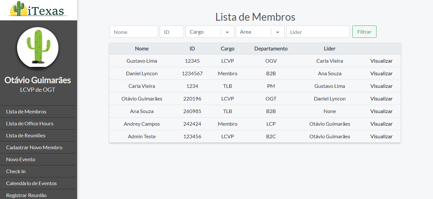This screenshot has width=433, height=199.
Task: Select the name Gustavo Lima in table
Action: tap(142, 61)
